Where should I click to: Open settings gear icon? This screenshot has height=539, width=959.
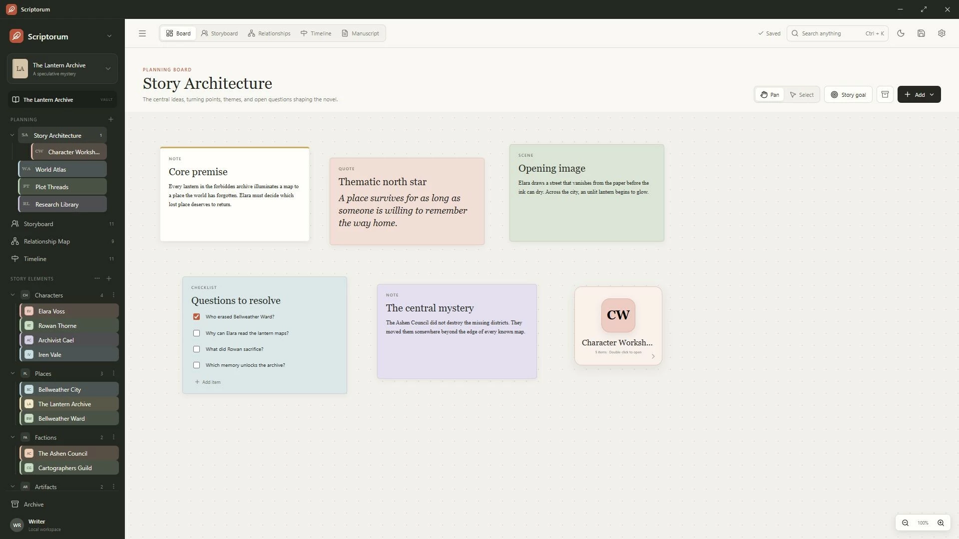942,33
